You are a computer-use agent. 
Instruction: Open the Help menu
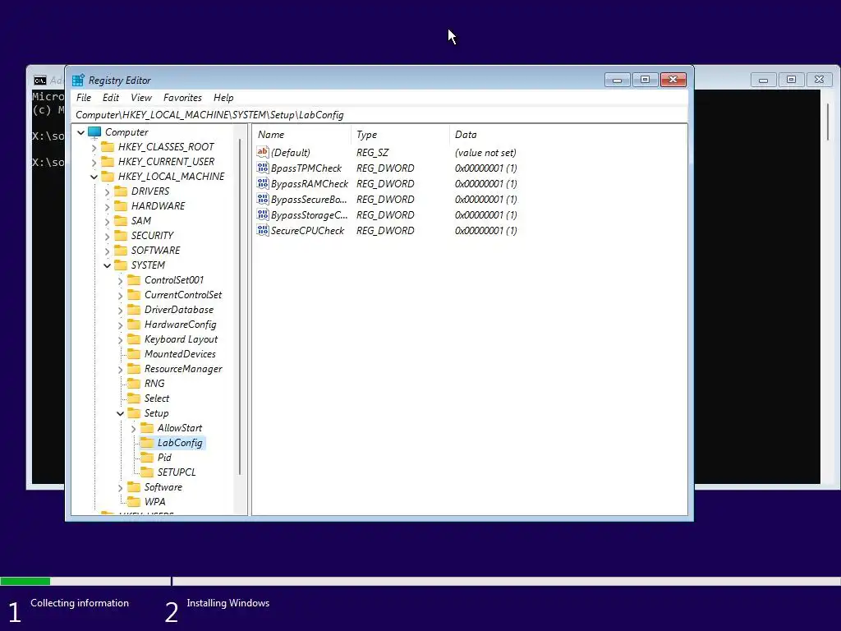coord(223,98)
